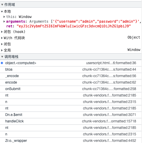Image resolution: width=142 pixels, height=143 pixels.
Task: Expand the With 代码块 scope
Action: click(2, 38)
